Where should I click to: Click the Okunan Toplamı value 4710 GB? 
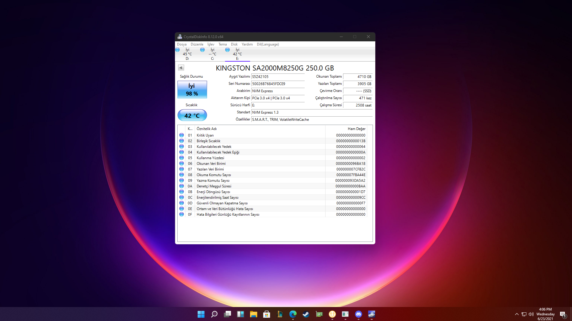358,77
